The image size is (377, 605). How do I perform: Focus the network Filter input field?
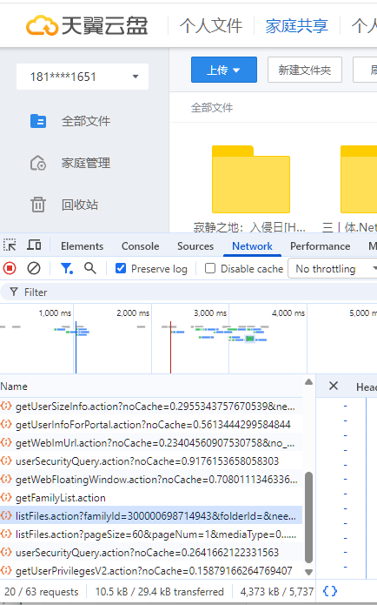pos(188,292)
